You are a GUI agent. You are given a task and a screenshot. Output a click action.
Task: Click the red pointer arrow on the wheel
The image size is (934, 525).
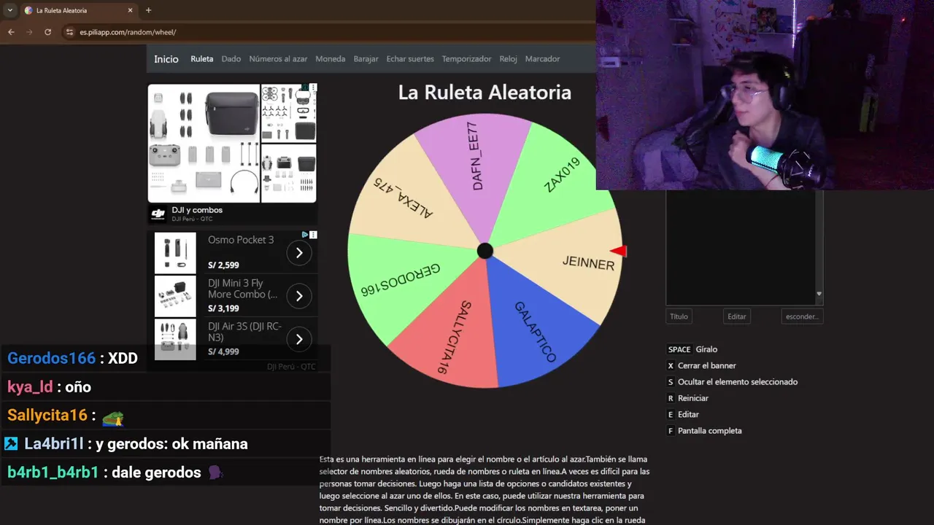618,251
